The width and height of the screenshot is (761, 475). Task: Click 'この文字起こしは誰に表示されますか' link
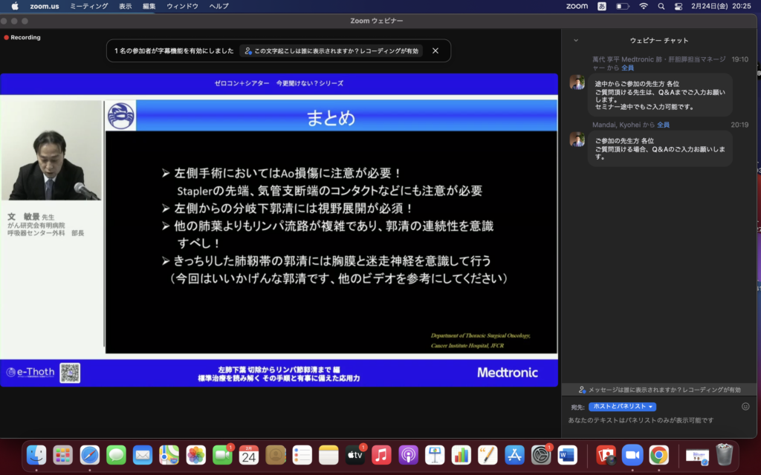click(331, 50)
